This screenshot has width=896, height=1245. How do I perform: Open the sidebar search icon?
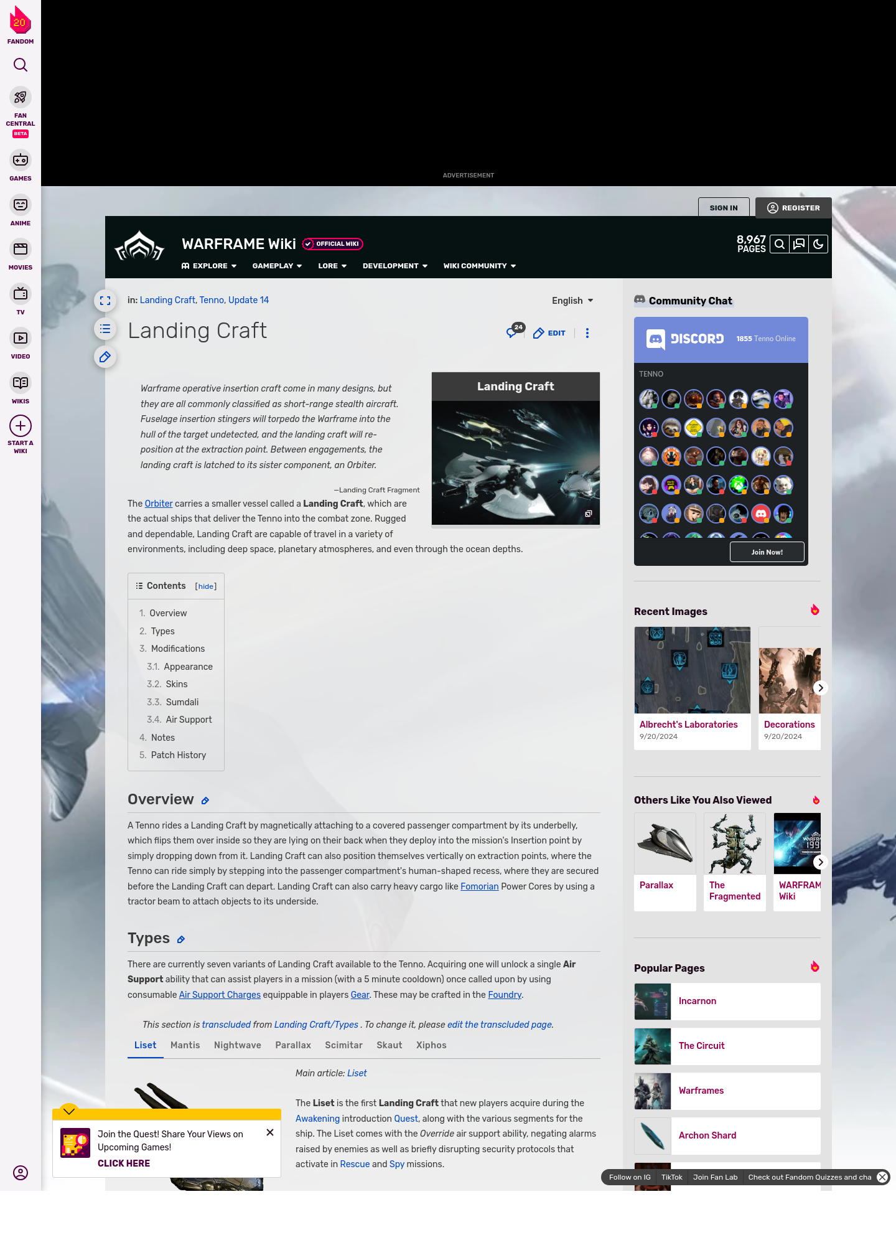click(21, 65)
